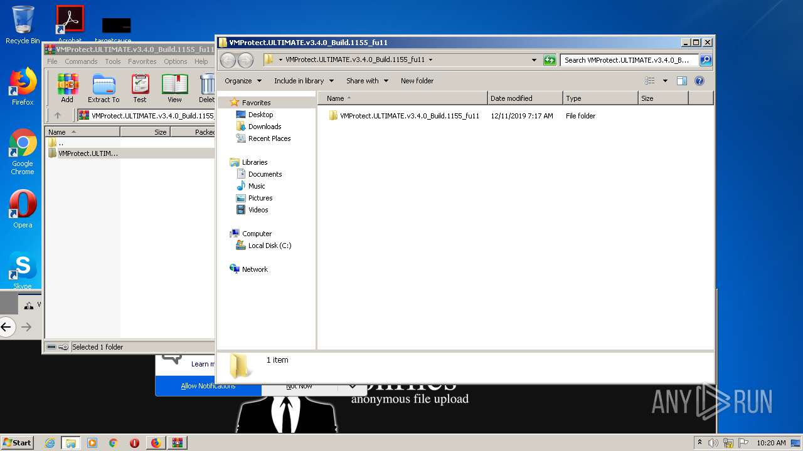Select Computer in navigation pane

coord(257,234)
